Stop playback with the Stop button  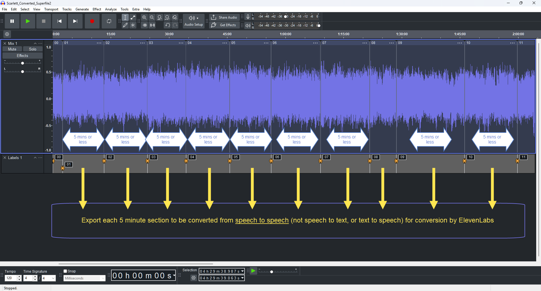(44, 21)
